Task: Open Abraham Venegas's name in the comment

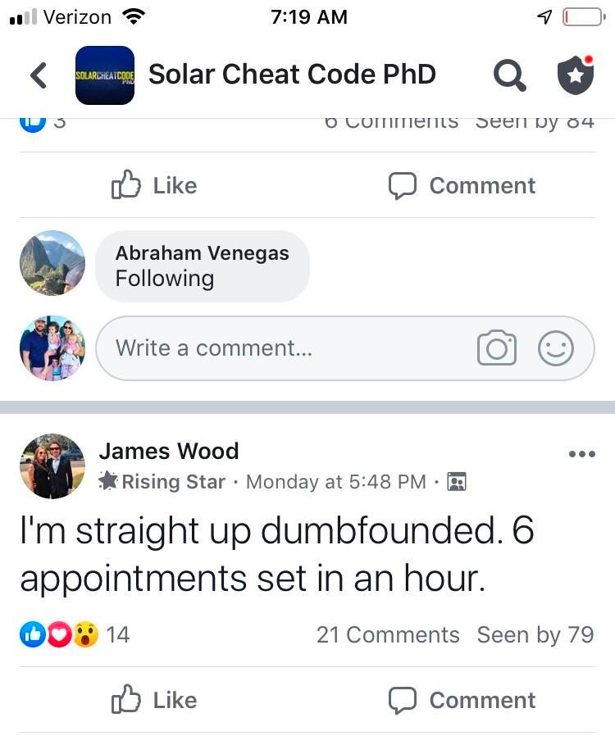Action: [202, 253]
